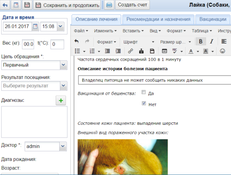The image size is (231, 175).
Task: Click the back arrow icon in top toolbar
Action: pyautogui.click(x=5, y=5)
